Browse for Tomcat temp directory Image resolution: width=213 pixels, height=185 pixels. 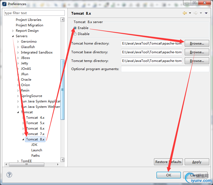pyautogui.click(x=197, y=61)
